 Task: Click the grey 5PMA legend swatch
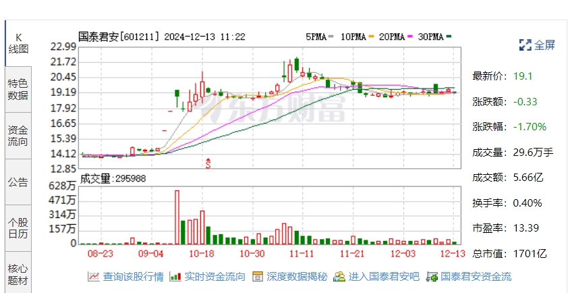tap(331, 36)
